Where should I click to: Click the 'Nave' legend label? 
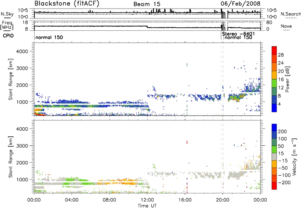[286, 26]
